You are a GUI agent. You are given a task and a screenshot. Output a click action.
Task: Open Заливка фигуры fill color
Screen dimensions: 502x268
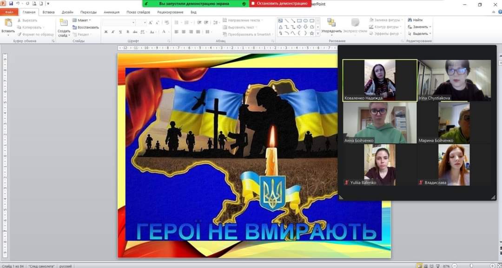pyautogui.click(x=386, y=20)
